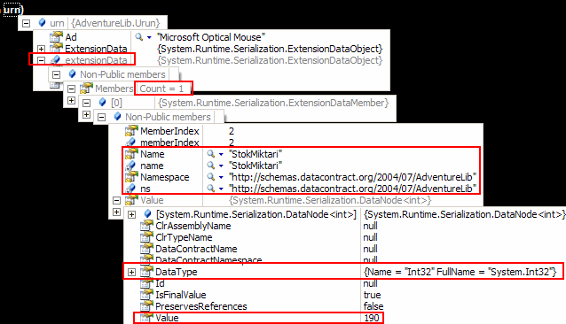Image resolution: width=566 pixels, height=324 pixels.
Task: Collapse the [0] ExtensionDataMember node
Action: tap(87, 103)
